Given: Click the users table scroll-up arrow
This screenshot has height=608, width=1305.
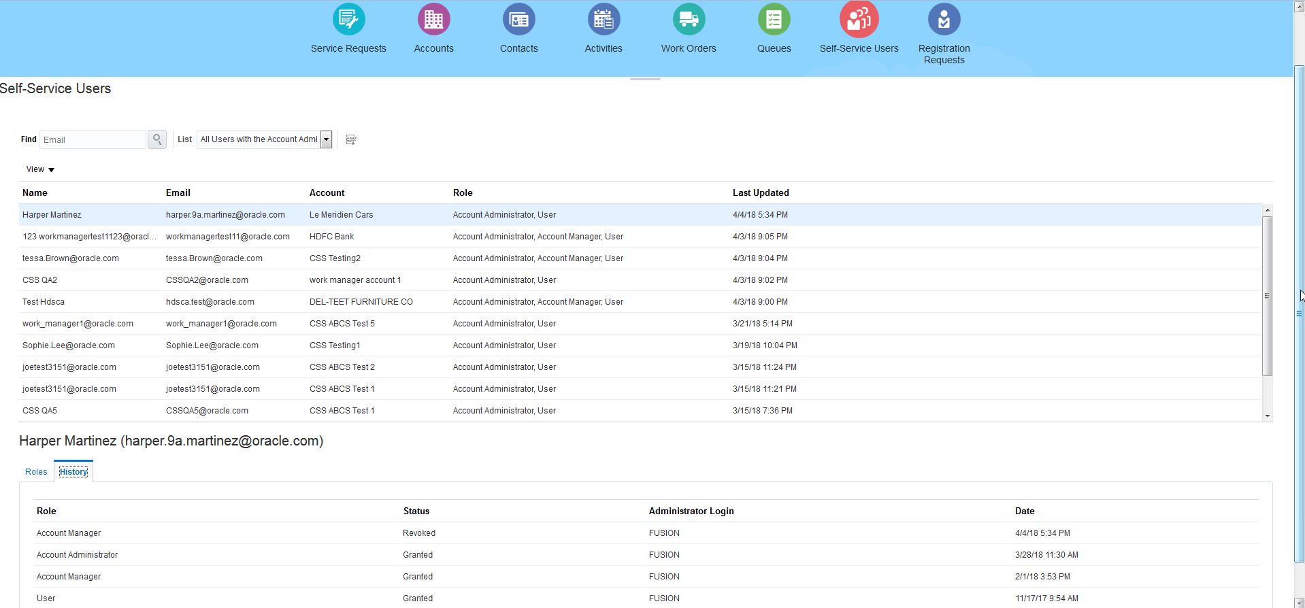Looking at the screenshot, I should click(1268, 210).
